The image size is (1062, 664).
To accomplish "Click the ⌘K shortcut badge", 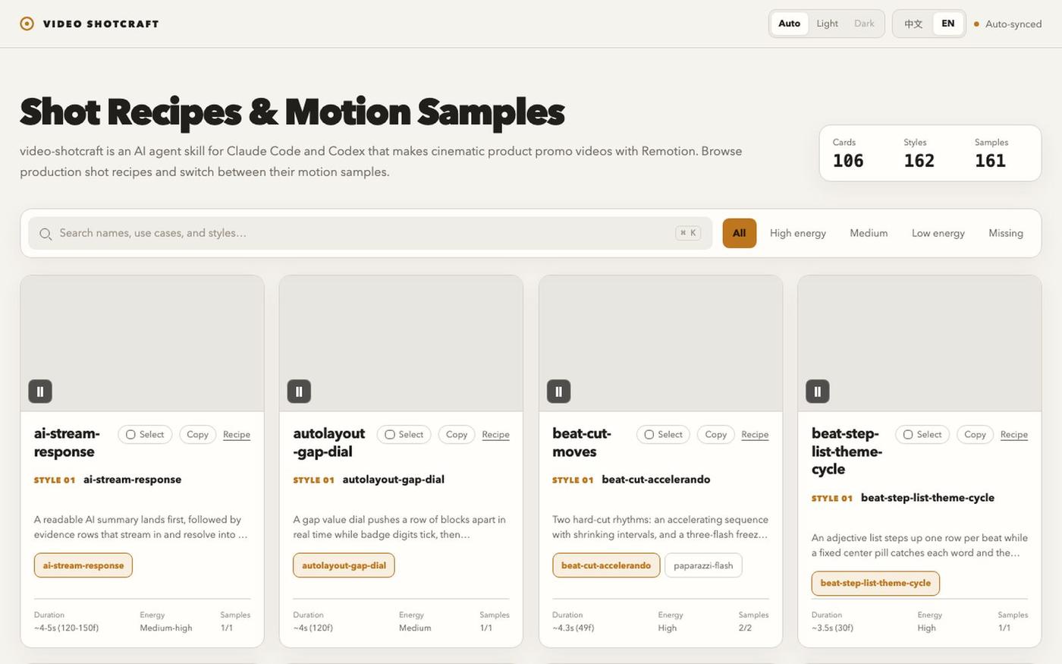I will click(688, 233).
